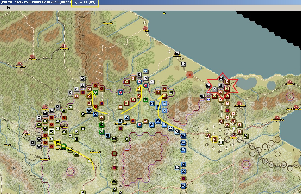
Task: Select the olive HQ counter left of the light blue infantry
Action: point(83,114)
